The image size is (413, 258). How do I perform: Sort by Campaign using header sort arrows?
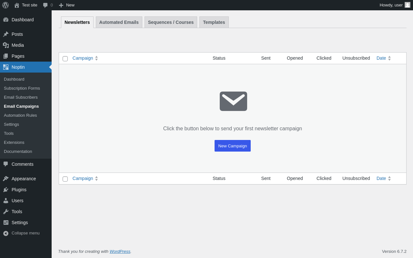pyautogui.click(x=96, y=58)
